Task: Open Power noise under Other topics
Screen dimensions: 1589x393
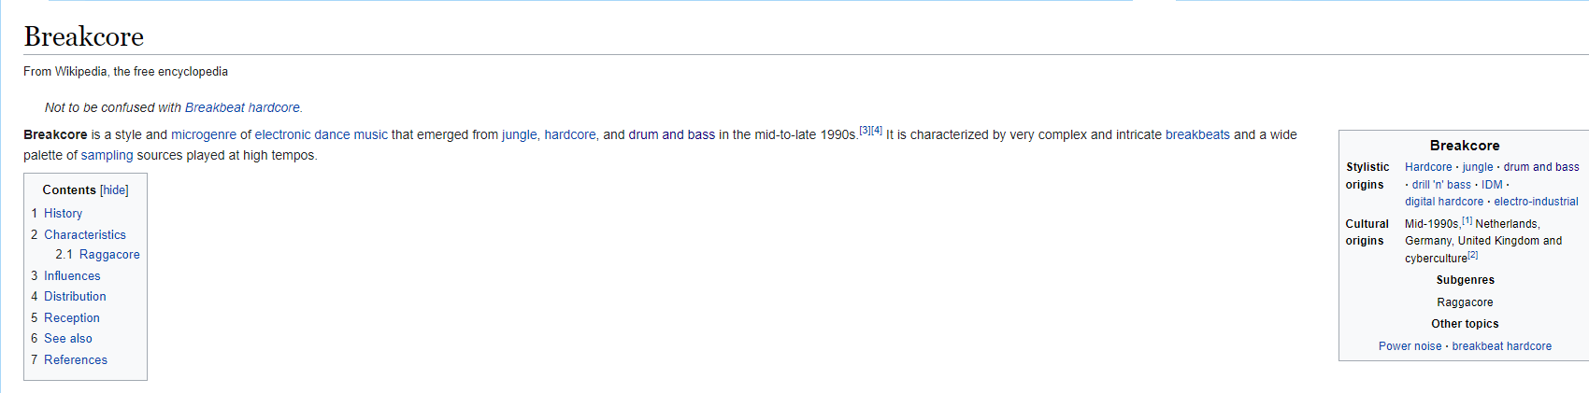Action: point(1410,346)
